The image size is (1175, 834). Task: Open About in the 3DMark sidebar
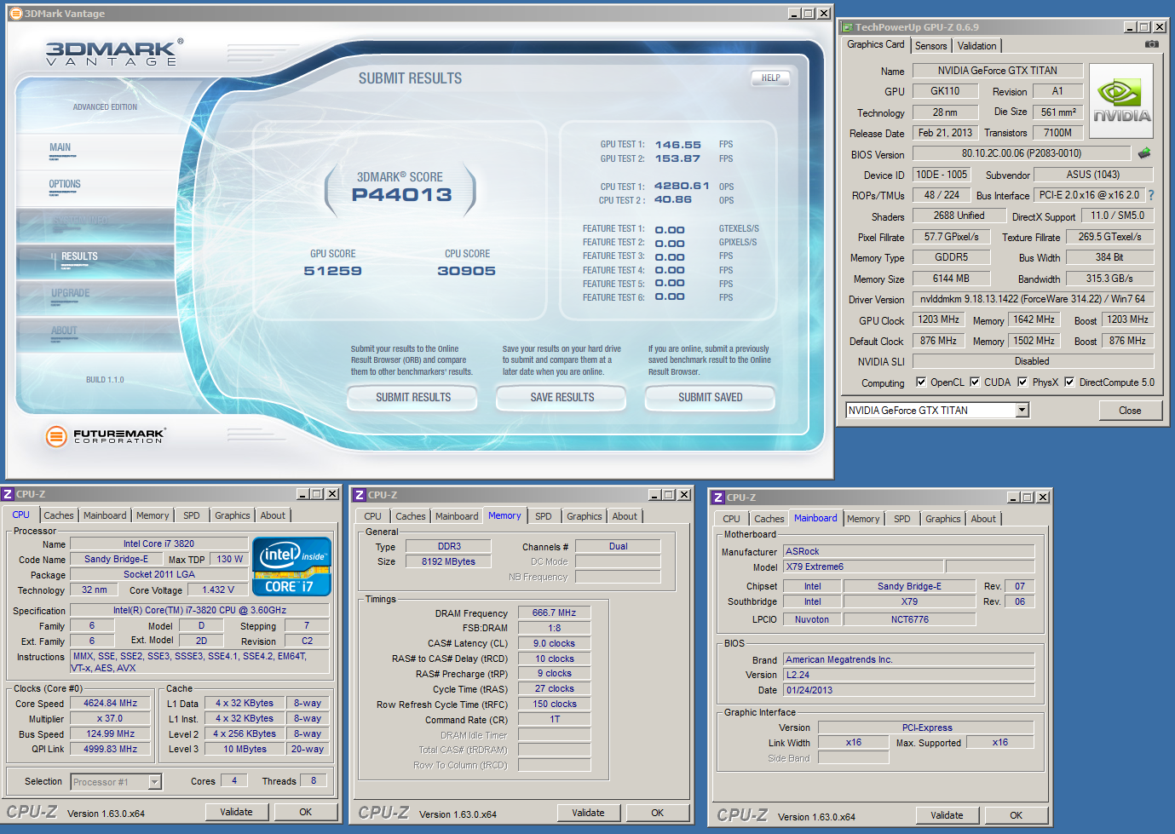(64, 331)
